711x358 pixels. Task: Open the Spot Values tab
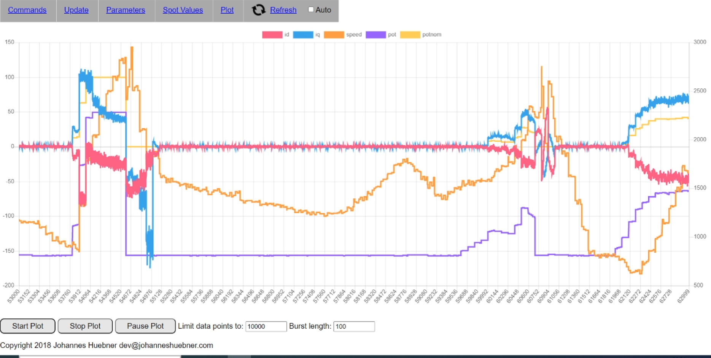tap(183, 10)
